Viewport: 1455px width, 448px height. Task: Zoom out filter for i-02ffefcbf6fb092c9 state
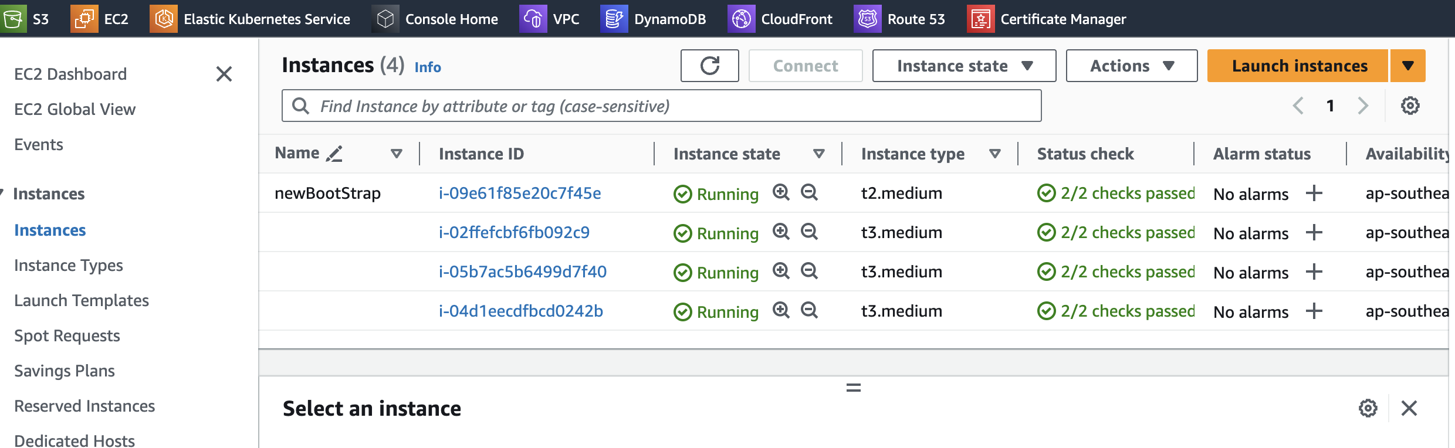click(810, 232)
